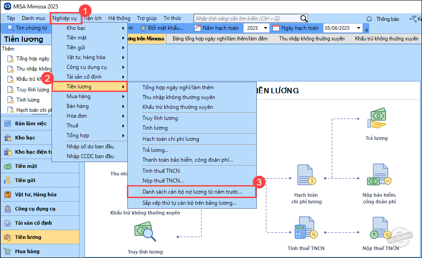Open the Tệp menu
This screenshot has width=422, height=258.
click(x=11, y=18)
